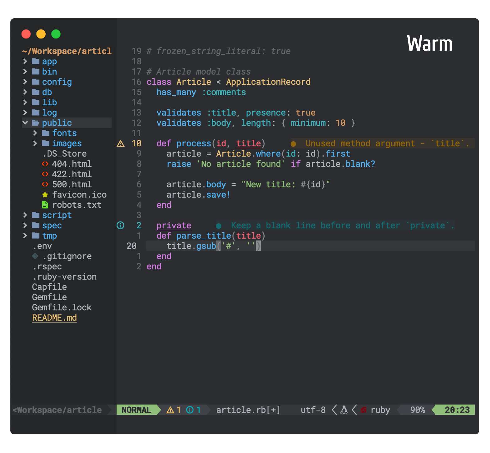This screenshot has width=490, height=453.
Task: Click the images folder icon
Action: tap(46, 143)
